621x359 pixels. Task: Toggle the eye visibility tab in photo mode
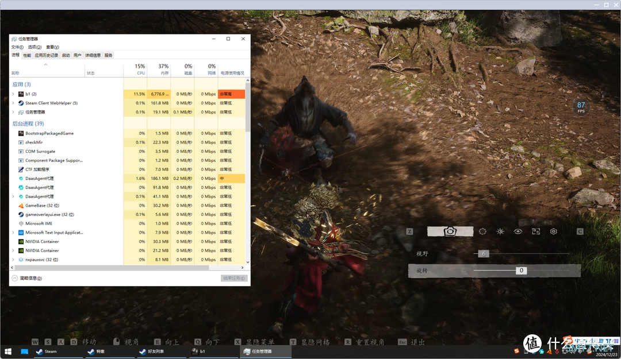[x=518, y=231]
